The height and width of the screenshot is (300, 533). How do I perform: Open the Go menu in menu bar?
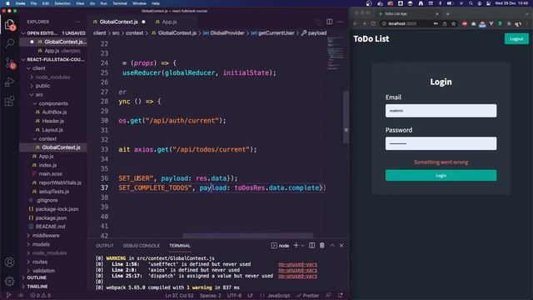(92, 3)
